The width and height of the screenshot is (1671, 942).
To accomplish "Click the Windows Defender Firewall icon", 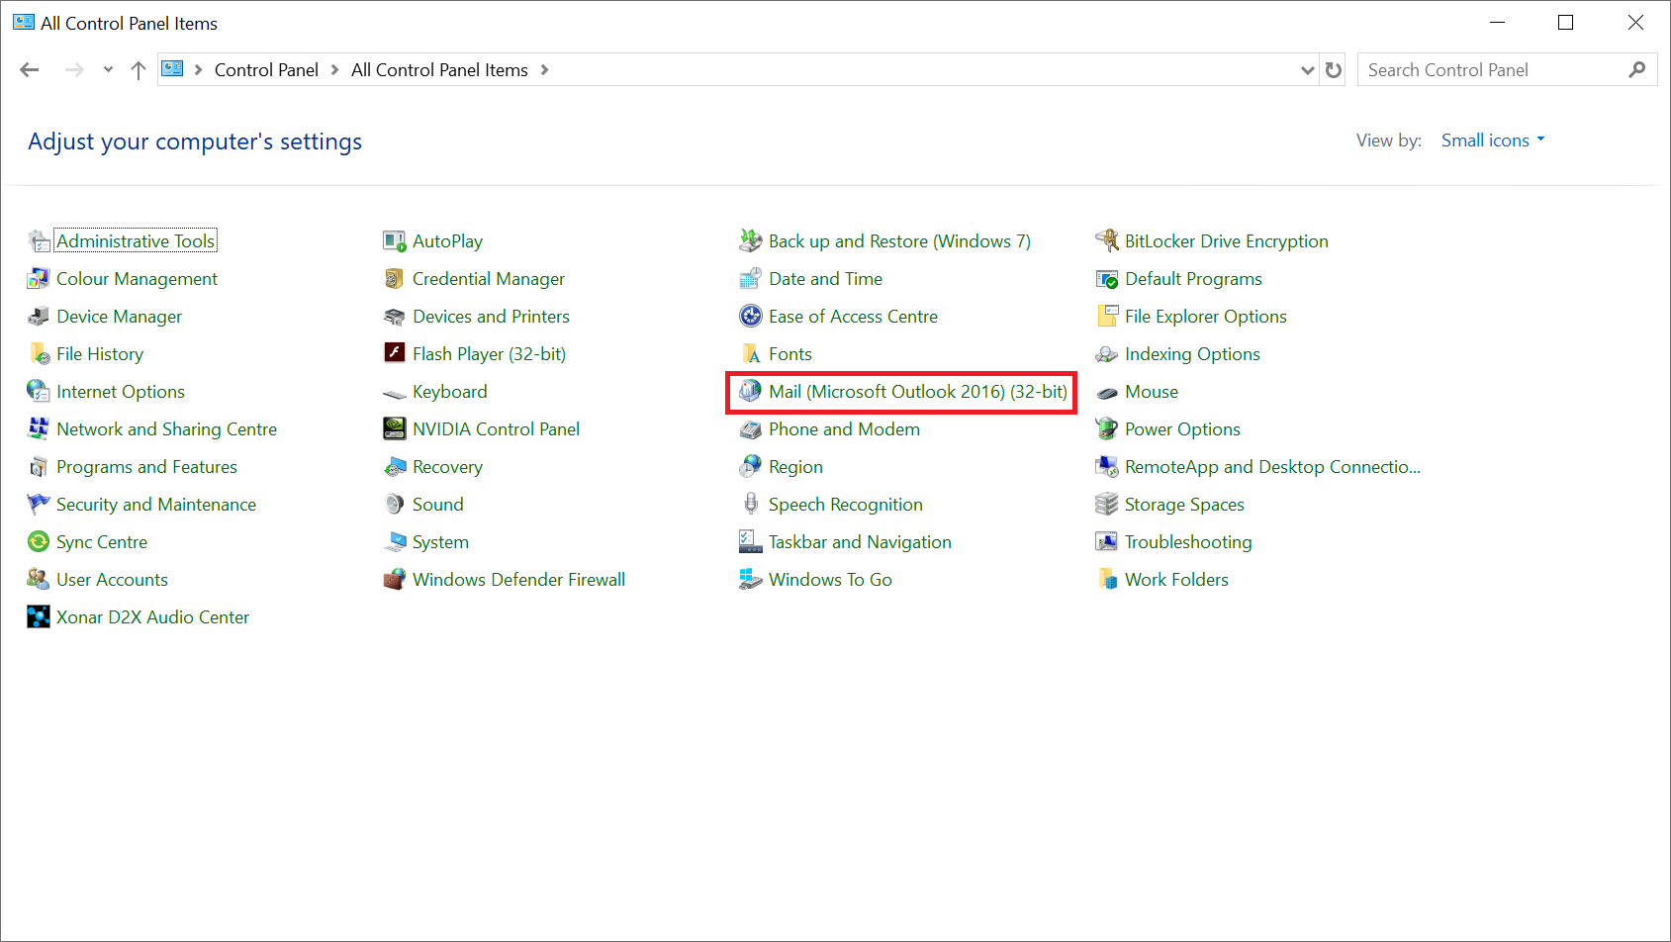I will [395, 580].
